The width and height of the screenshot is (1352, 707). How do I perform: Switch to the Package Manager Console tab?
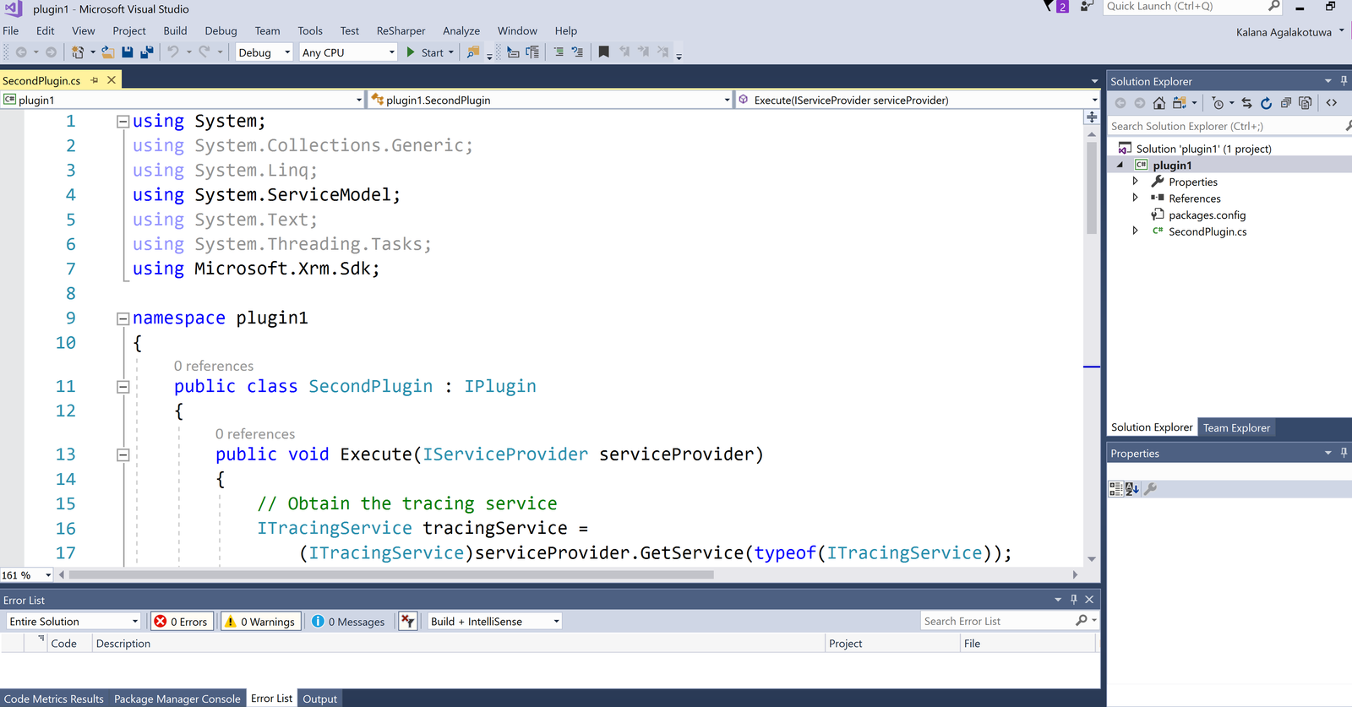click(177, 699)
